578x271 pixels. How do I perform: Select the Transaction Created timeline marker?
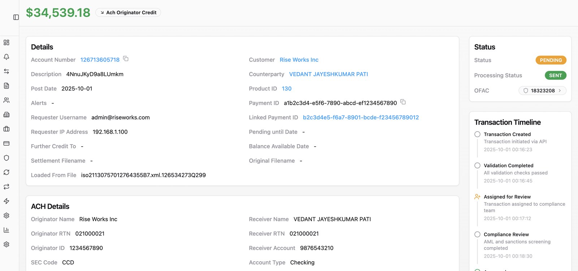pyautogui.click(x=478, y=134)
